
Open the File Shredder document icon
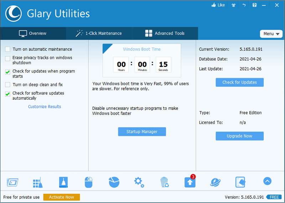click(240, 182)
